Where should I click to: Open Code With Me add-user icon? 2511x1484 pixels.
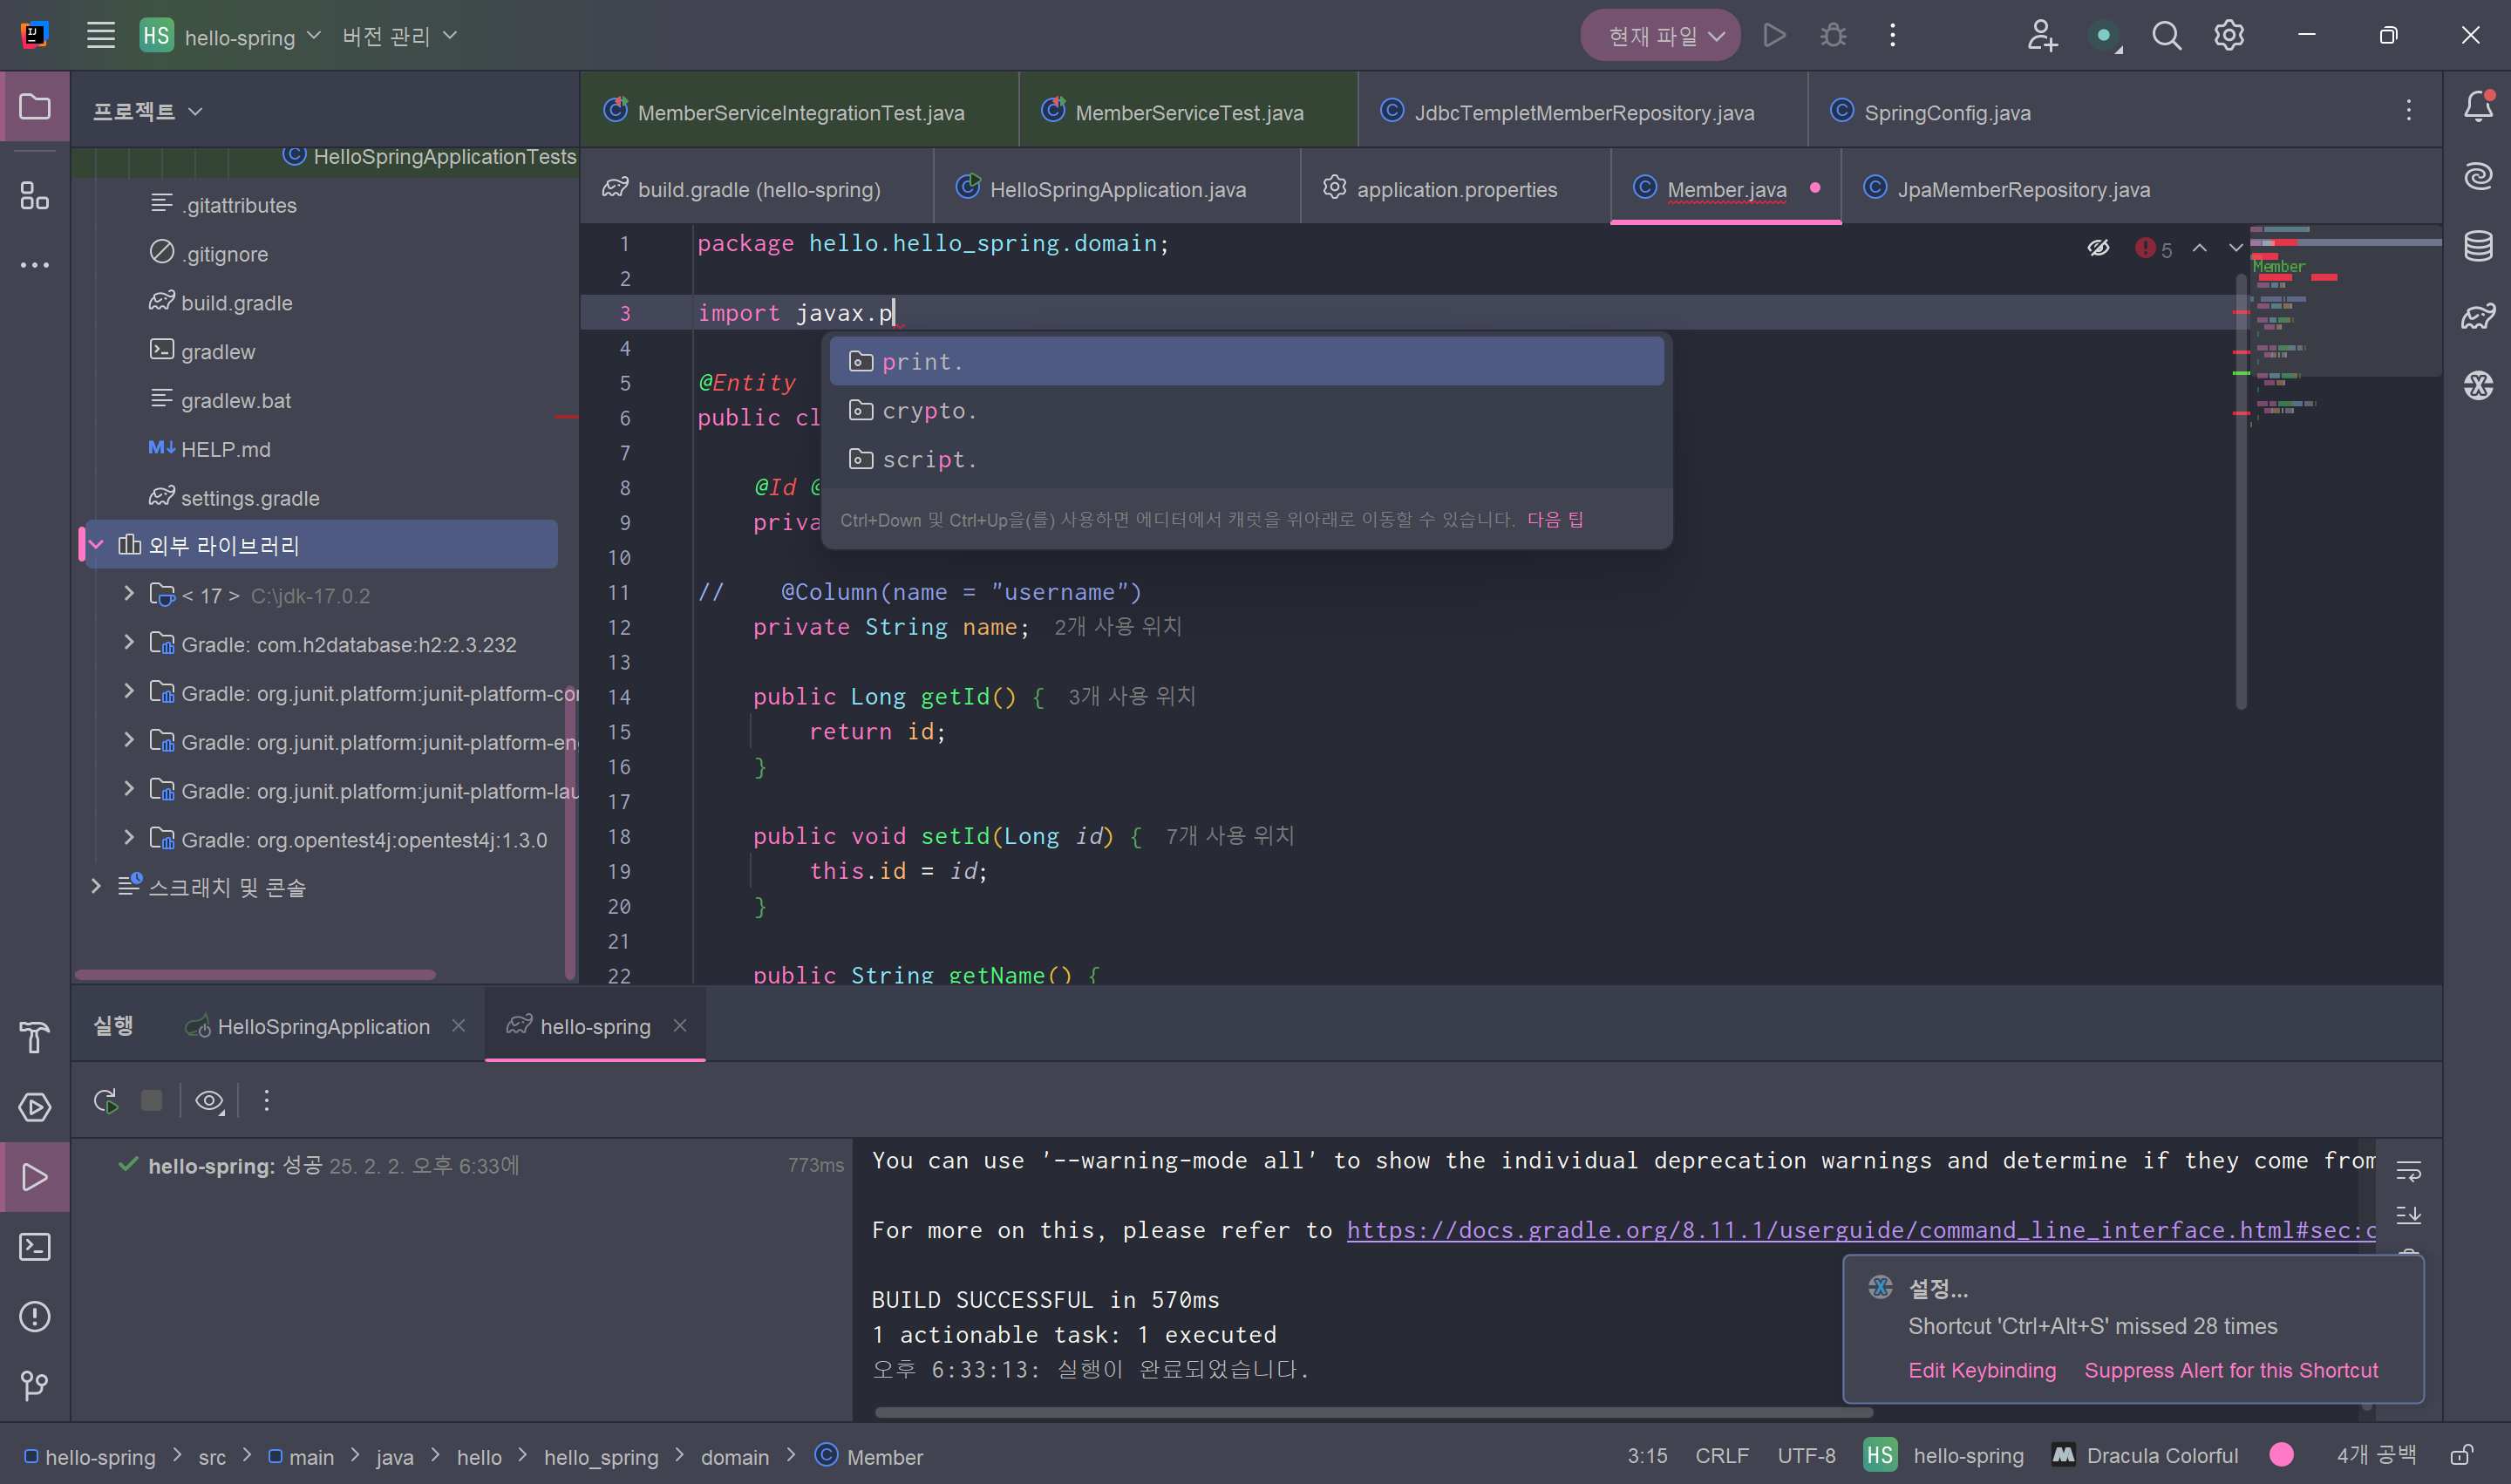pyautogui.click(x=2041, y=36)
